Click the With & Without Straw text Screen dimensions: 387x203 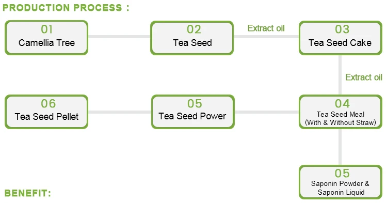point(341,122)
